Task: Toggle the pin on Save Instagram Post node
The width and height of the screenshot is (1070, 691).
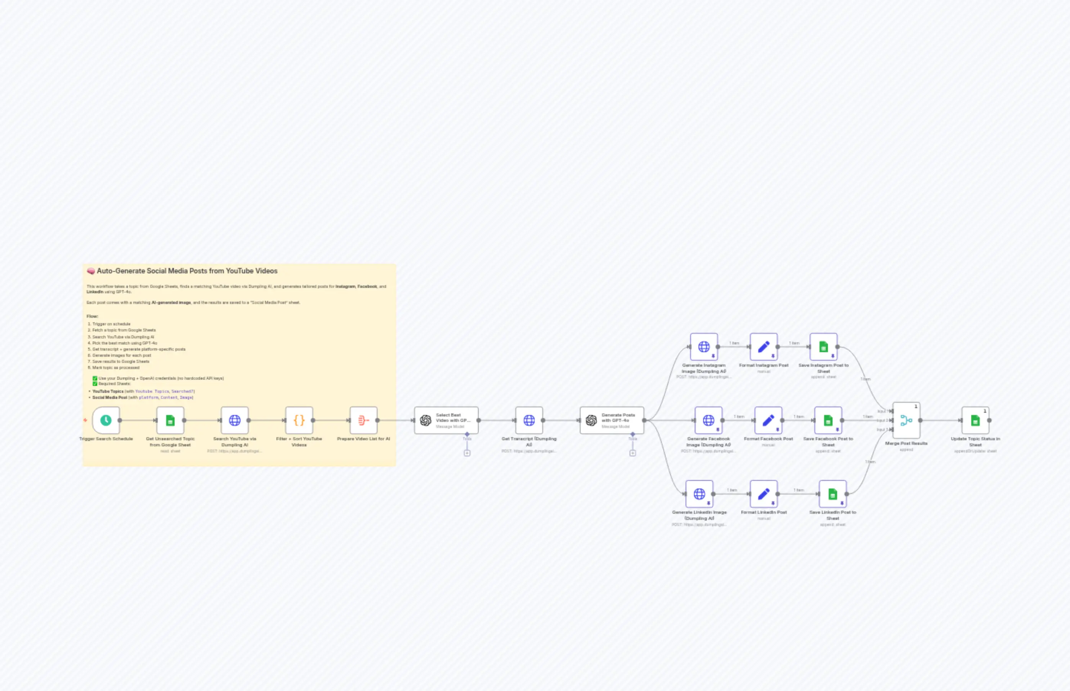Action: coord(833,354)
